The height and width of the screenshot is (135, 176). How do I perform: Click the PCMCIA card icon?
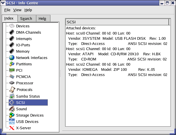pos(12,77)
